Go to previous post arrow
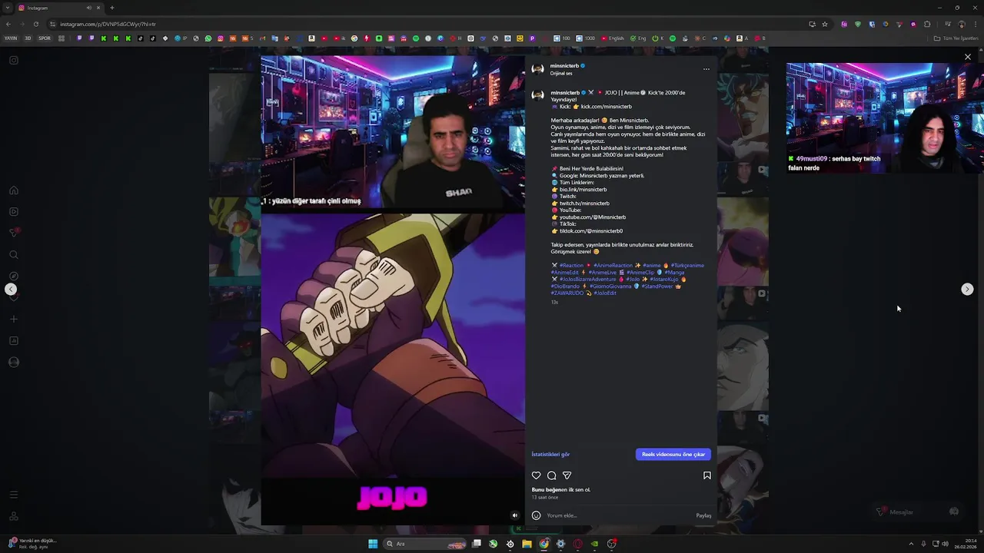 (11, 290)
